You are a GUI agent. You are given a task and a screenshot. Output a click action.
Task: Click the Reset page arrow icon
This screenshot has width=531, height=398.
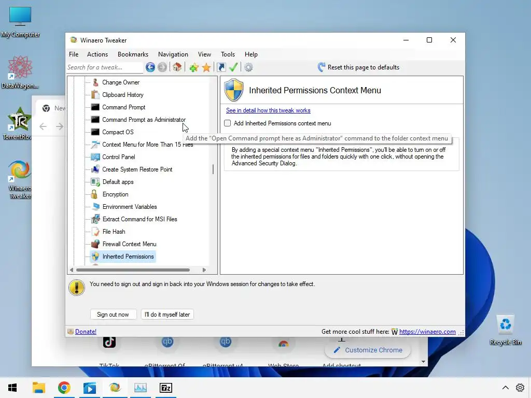[322, 67]
